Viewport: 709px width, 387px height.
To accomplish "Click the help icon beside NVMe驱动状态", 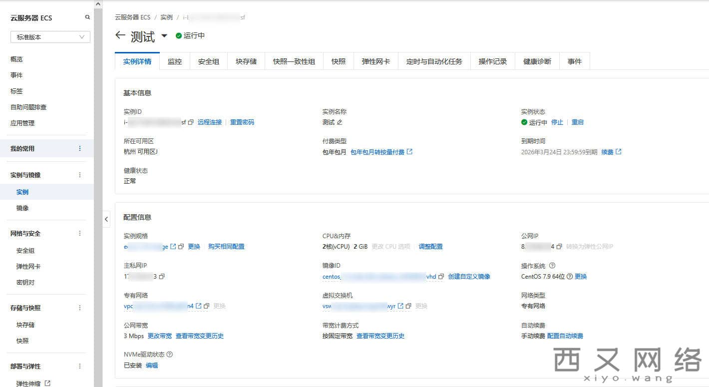I will click(x=170, y=355).
